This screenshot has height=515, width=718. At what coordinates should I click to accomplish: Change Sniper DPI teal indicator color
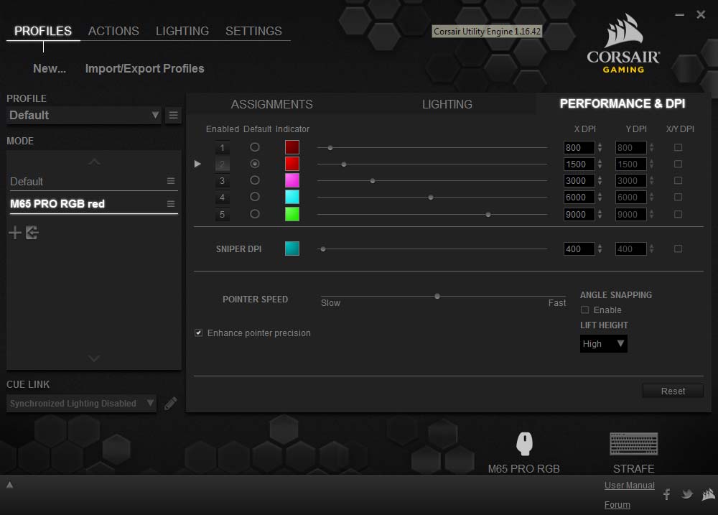click(x=292, y=249)
